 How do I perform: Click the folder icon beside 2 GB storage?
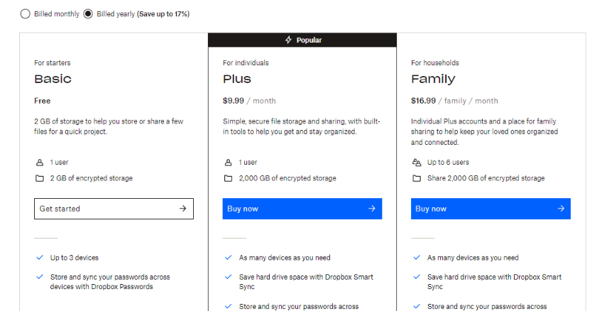40,178
